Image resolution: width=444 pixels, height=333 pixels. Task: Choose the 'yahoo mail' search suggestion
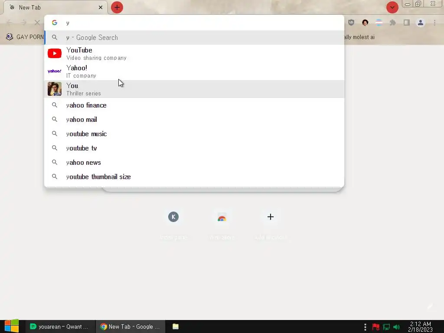194,120
